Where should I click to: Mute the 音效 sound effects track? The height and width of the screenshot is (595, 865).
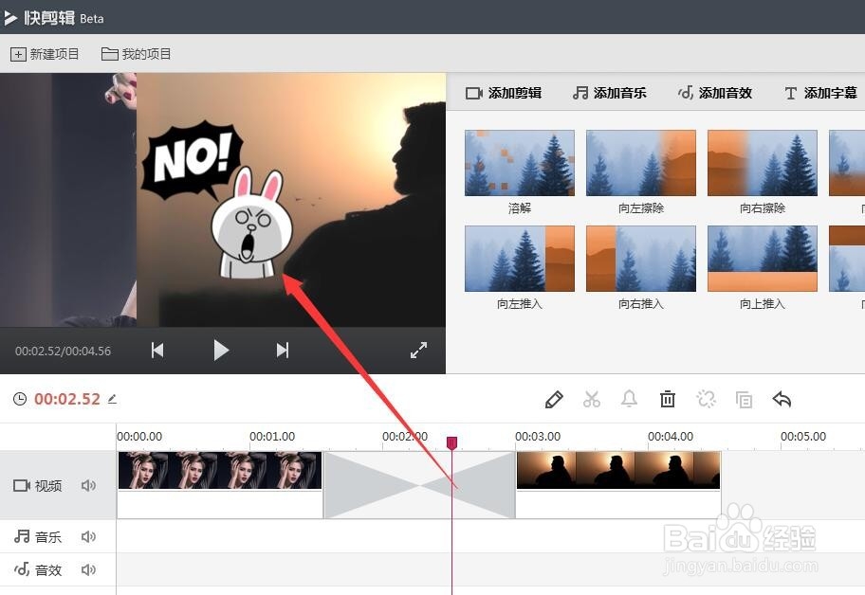tap(88, 569)
